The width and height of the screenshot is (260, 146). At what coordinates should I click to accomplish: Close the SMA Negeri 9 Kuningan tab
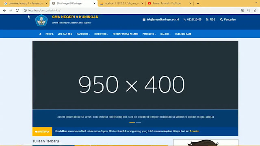tap(95, 3)
